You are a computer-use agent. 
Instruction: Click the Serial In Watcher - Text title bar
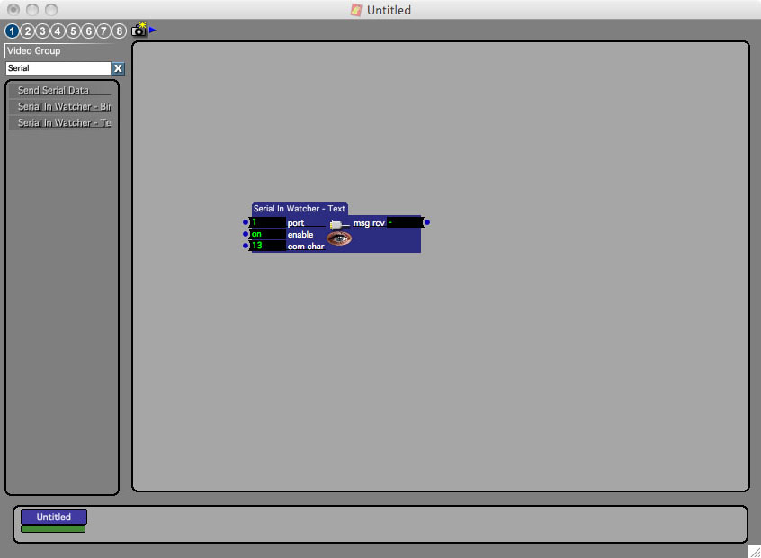pyautogui.click(x=300, y=209)
